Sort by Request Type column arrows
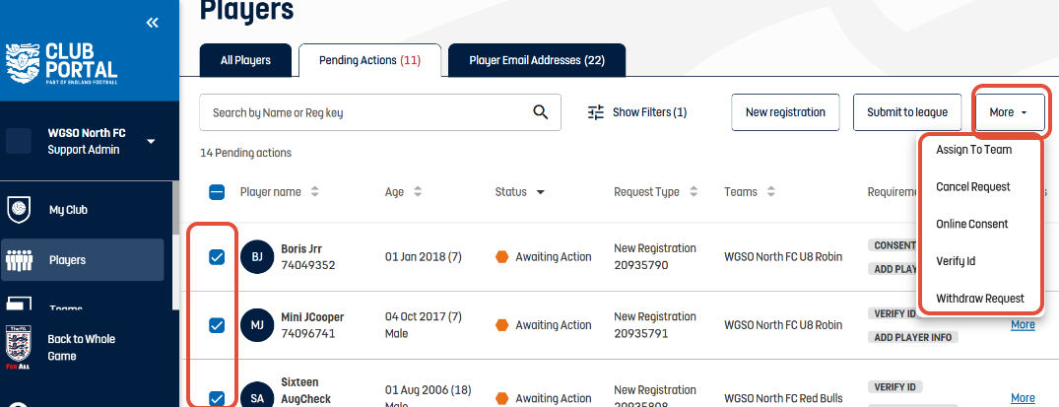 [693, 192]
